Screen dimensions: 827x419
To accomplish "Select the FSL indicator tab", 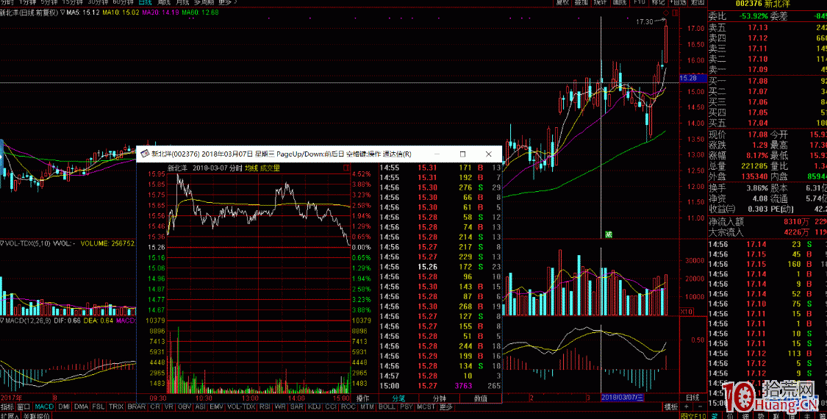I will 98,407.
